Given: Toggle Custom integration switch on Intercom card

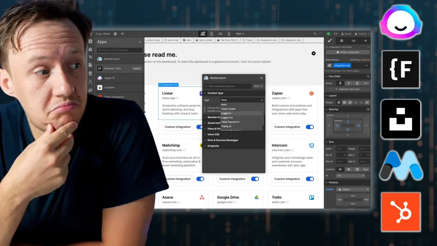Looking at the screenshot, I should click(310, 179).
